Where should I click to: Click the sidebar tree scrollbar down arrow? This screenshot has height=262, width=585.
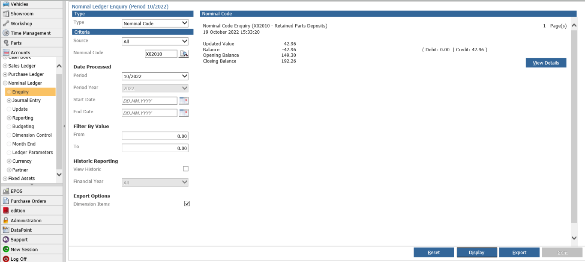[59, 174]
